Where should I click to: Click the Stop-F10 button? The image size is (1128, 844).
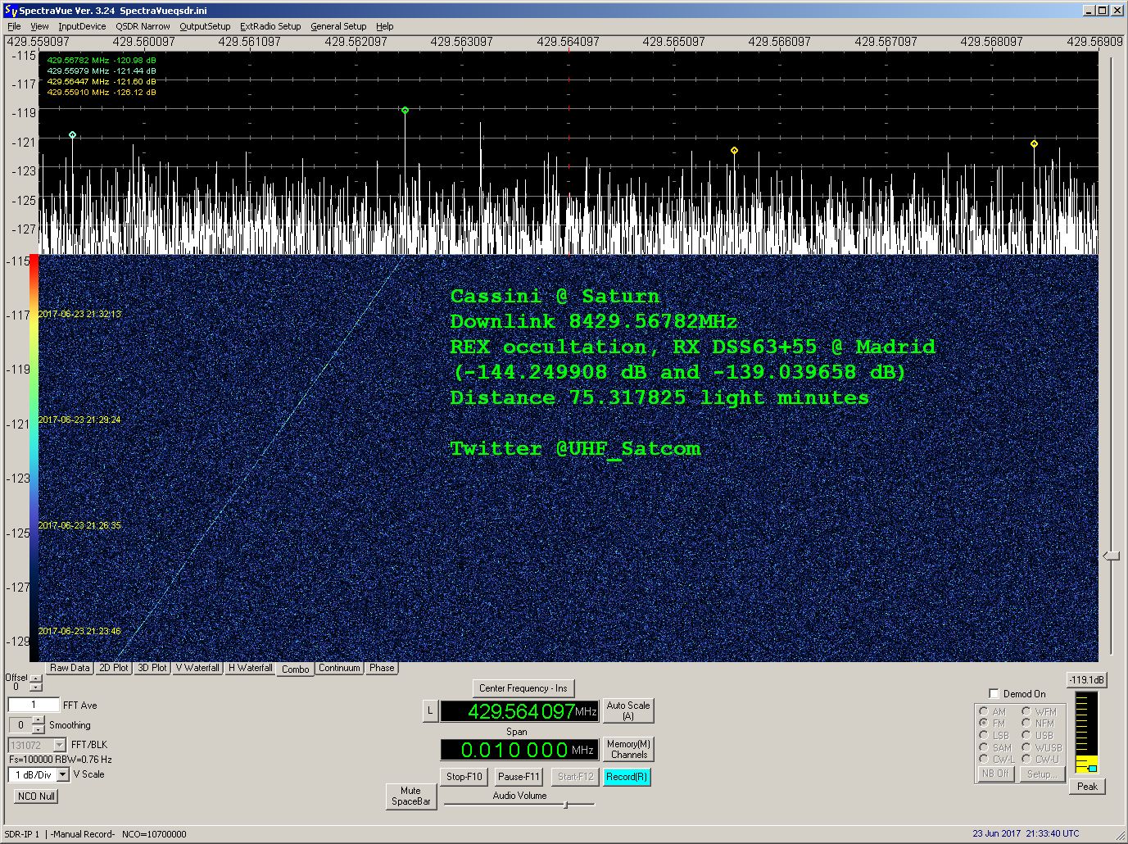tap(464, 776)
